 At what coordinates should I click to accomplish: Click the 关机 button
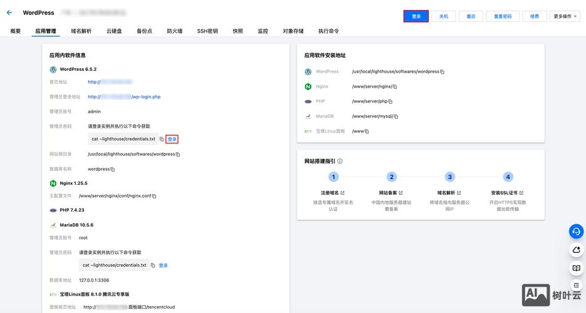[444, 16]
